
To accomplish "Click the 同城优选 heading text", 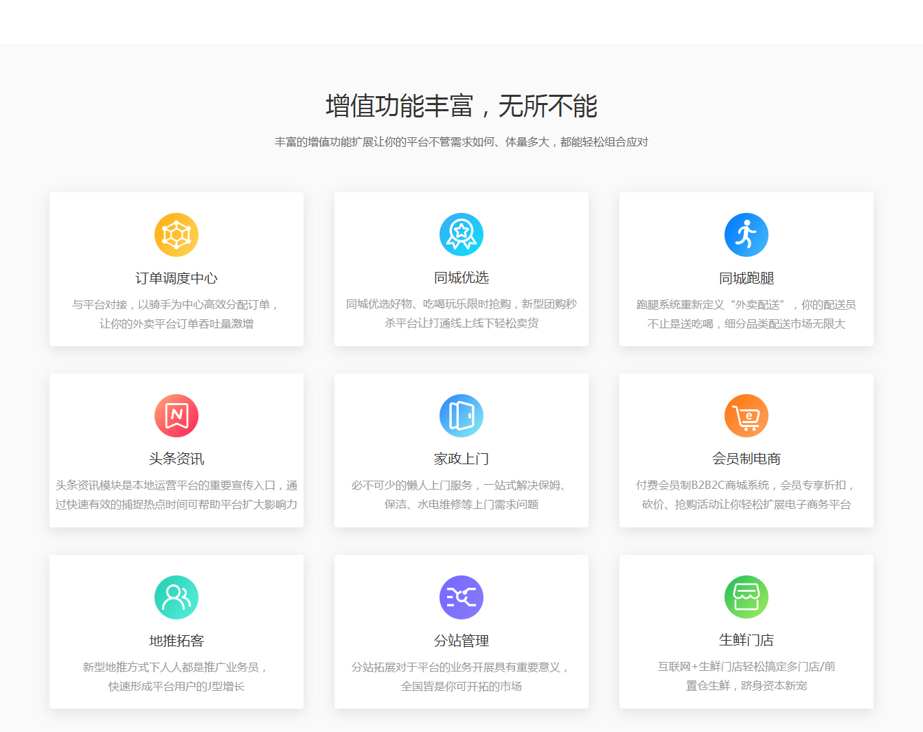I will (461, 277).
